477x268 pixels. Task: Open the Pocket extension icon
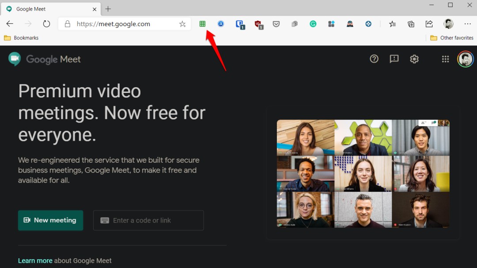pos(276,24)
